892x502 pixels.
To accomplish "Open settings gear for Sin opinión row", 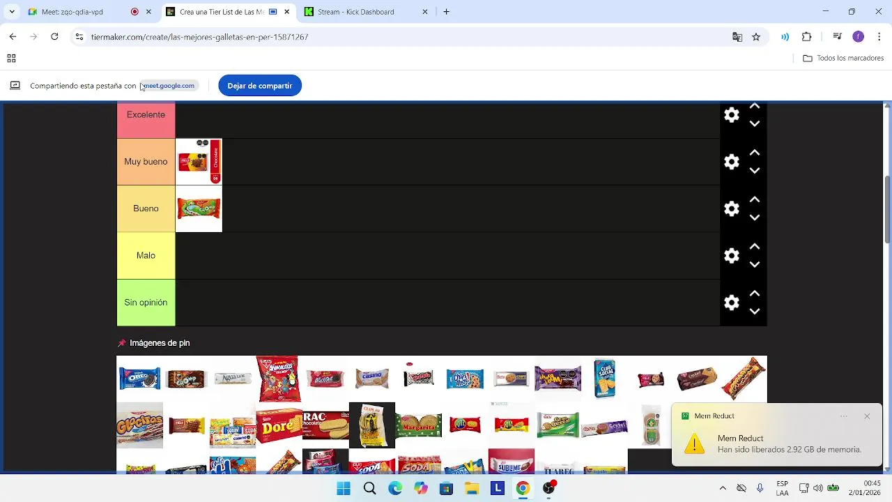I will tap(731, 303).
